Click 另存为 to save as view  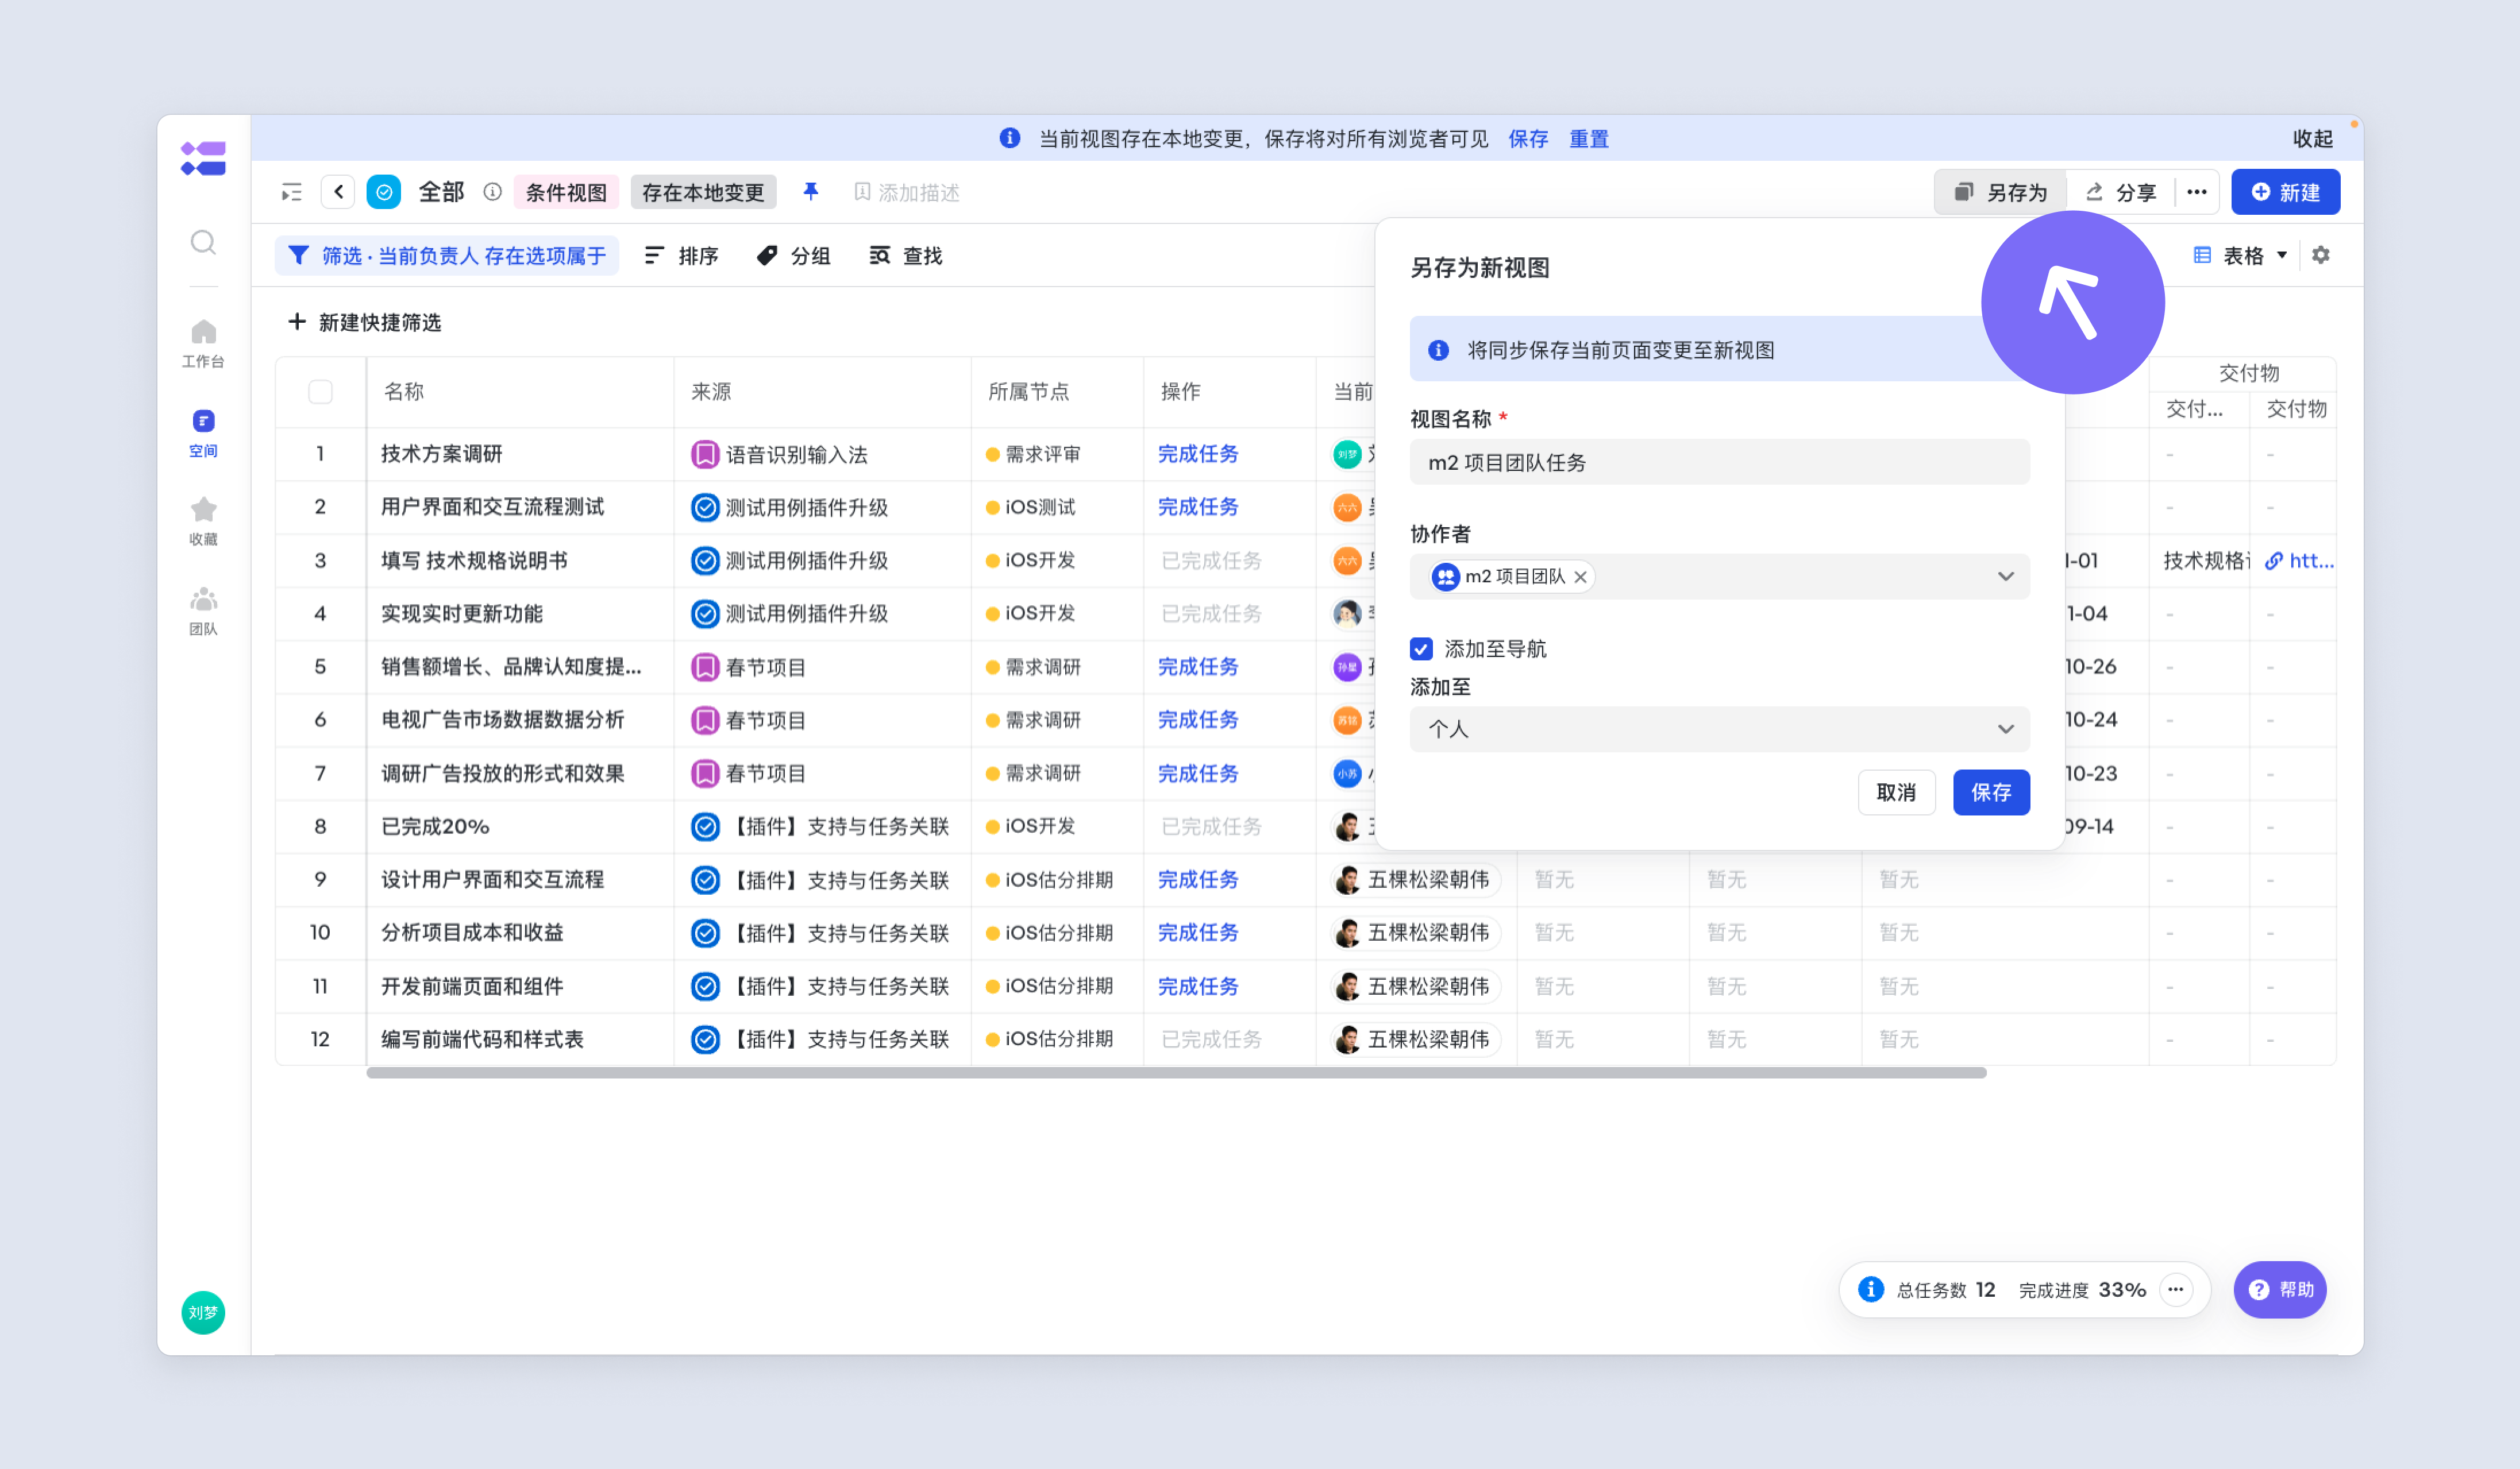pos(2000,192)
